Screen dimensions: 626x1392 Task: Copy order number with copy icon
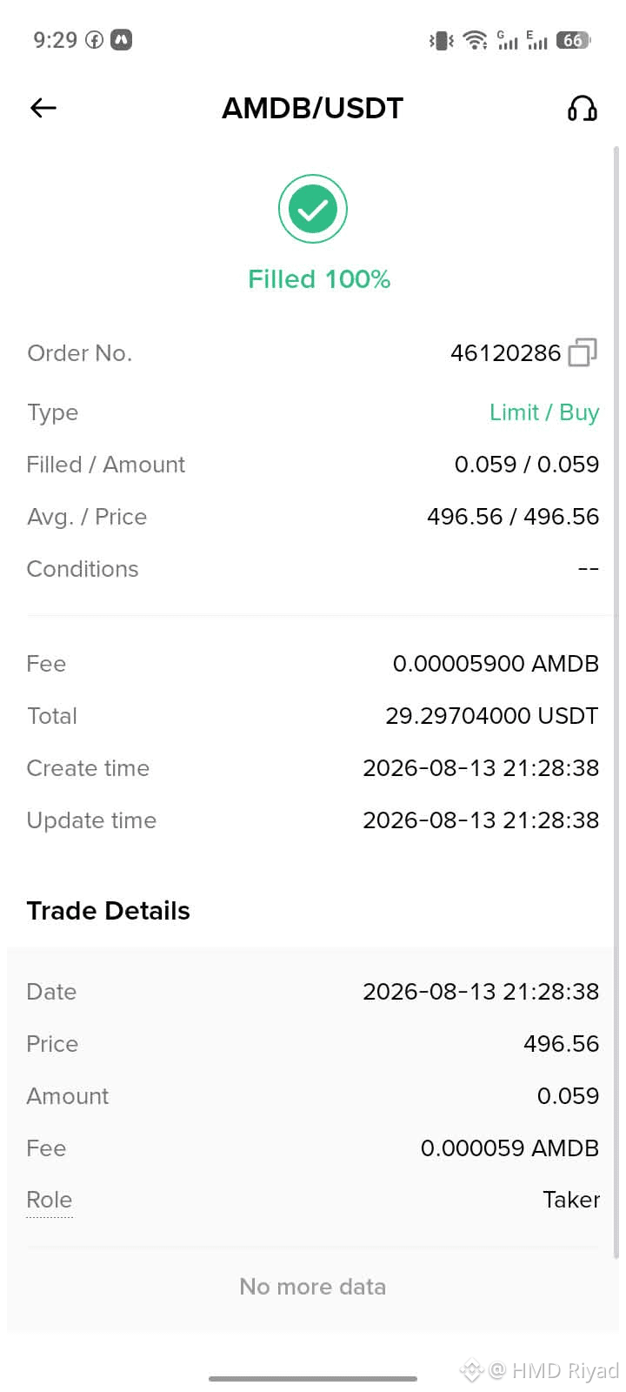583,352
